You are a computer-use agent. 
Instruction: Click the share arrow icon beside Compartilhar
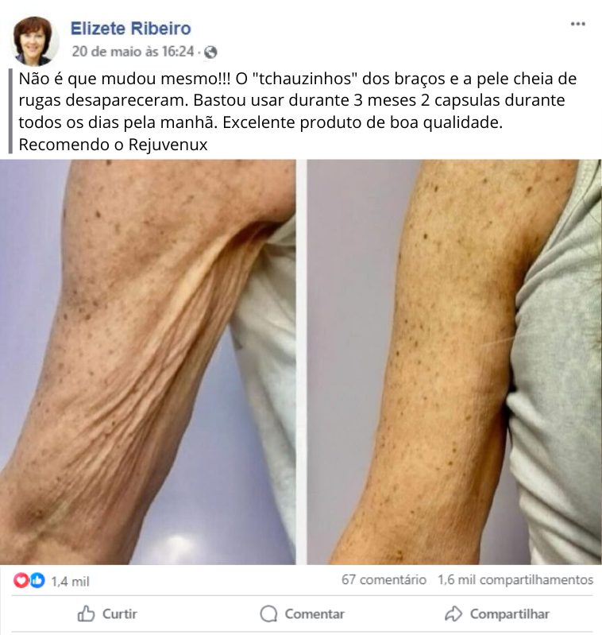[x=453, y=614]
